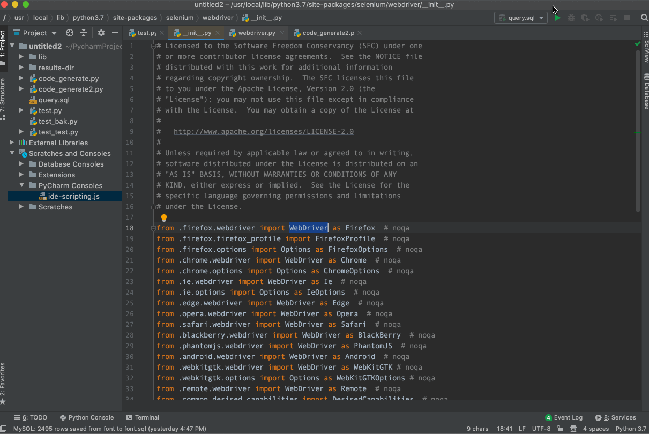Click the site-packages breadcrumb
The image size is (649, 434).
[135, 18]
